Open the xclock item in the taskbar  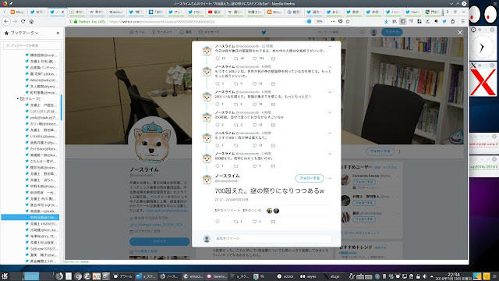pos(286,276)
